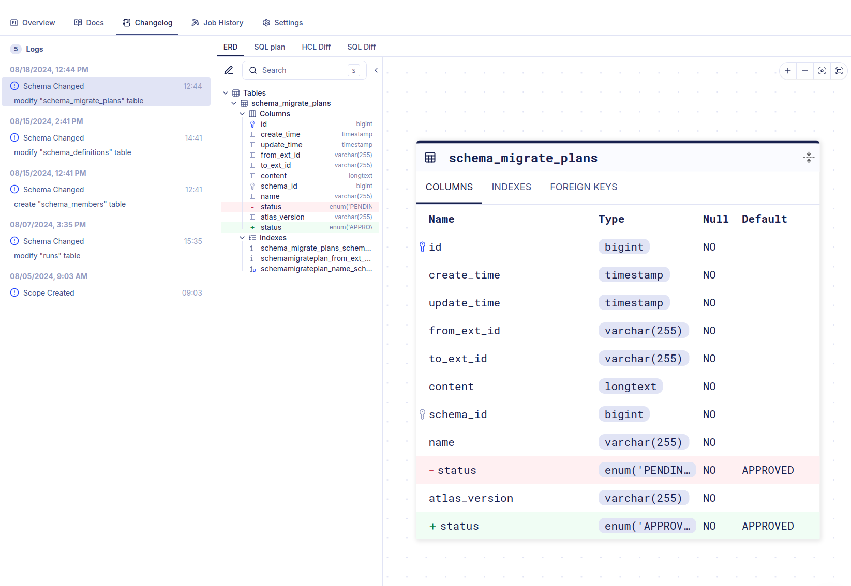Zoom out of the ERD canvas
Viewport: 851px width, 586px height.
(x=804, y=71)
